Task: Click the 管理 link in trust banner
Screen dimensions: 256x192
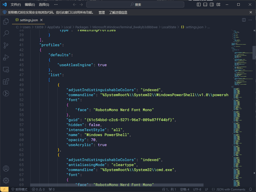Action: (x=102, y=12)
